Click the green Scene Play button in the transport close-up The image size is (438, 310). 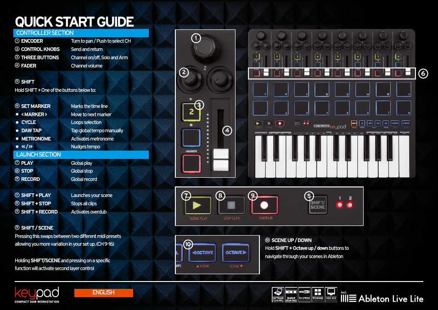pos(198,205)
